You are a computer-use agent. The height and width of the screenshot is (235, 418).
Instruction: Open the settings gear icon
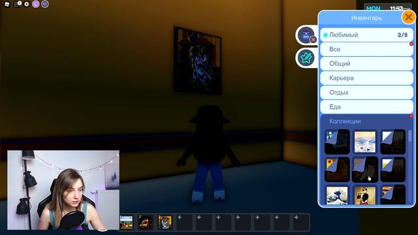point(26,4)
